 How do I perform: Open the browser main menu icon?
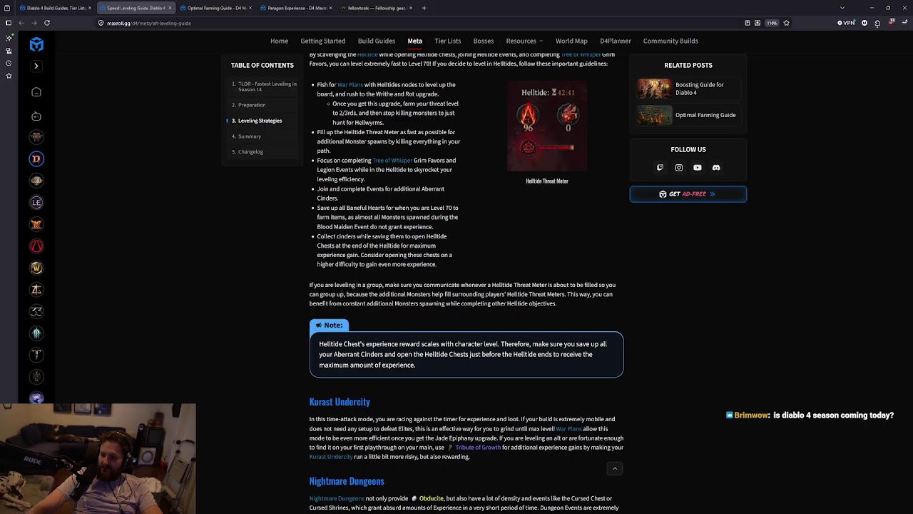tap(904, 23)
